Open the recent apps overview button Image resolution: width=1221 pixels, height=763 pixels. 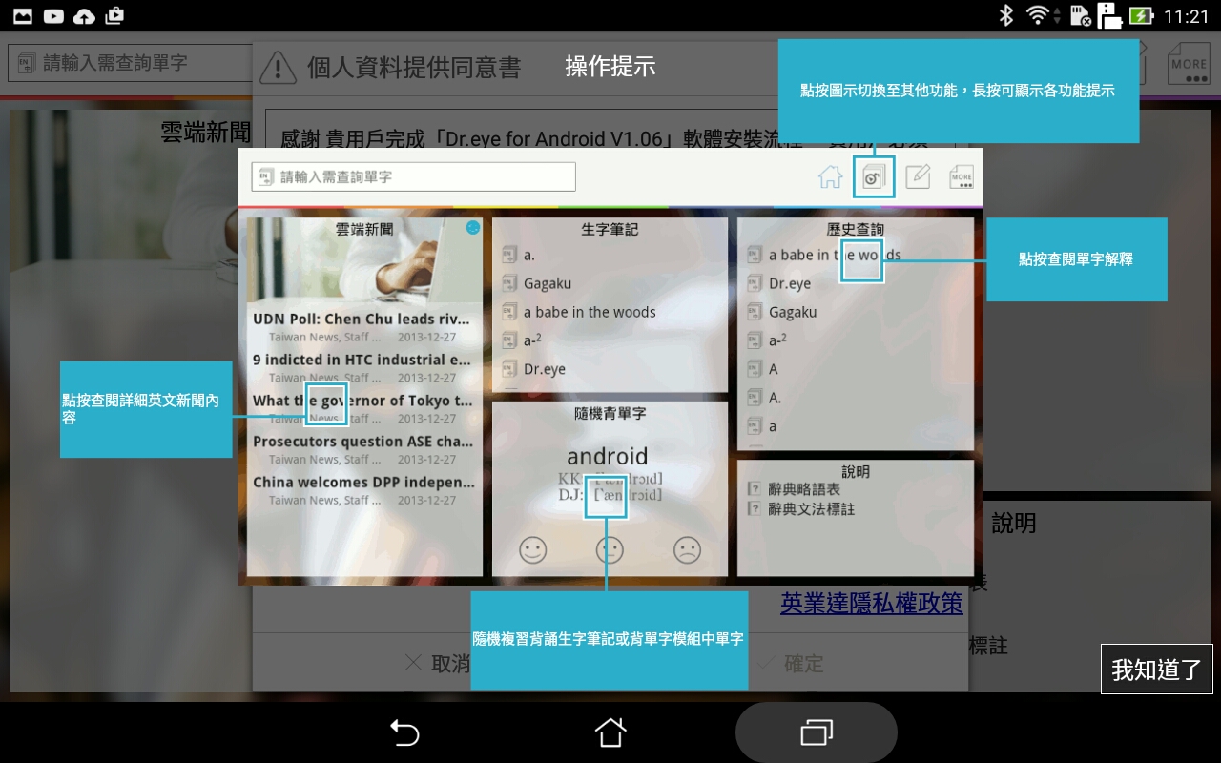pos(817,732)
